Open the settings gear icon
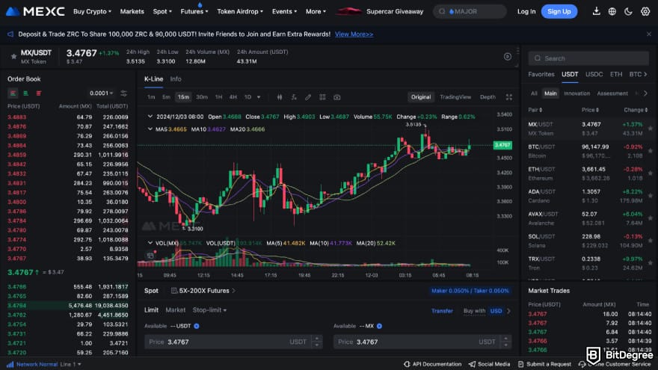The image size is (658, 370). pos(645,11)
